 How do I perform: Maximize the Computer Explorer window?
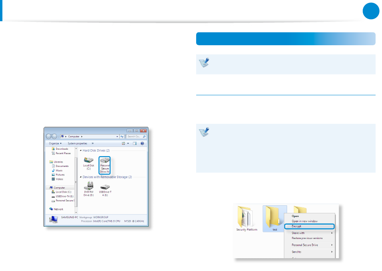pos(137,131)
